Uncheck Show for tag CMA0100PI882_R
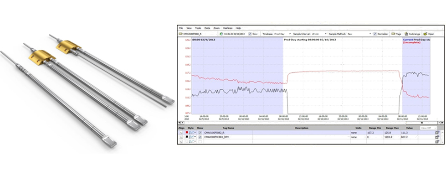Screen dimensions: 446x170 200,133
